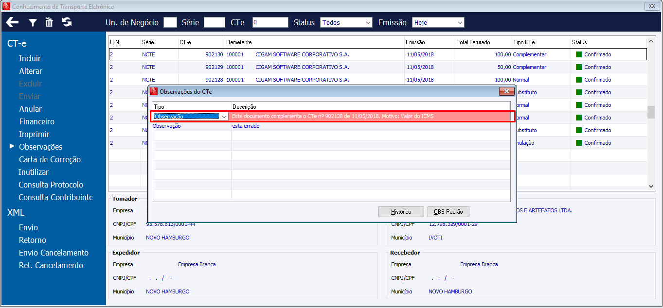The image size is (663, 308).
Task: Click the Normal type cell of 902128
Action: tap(541, 80)
